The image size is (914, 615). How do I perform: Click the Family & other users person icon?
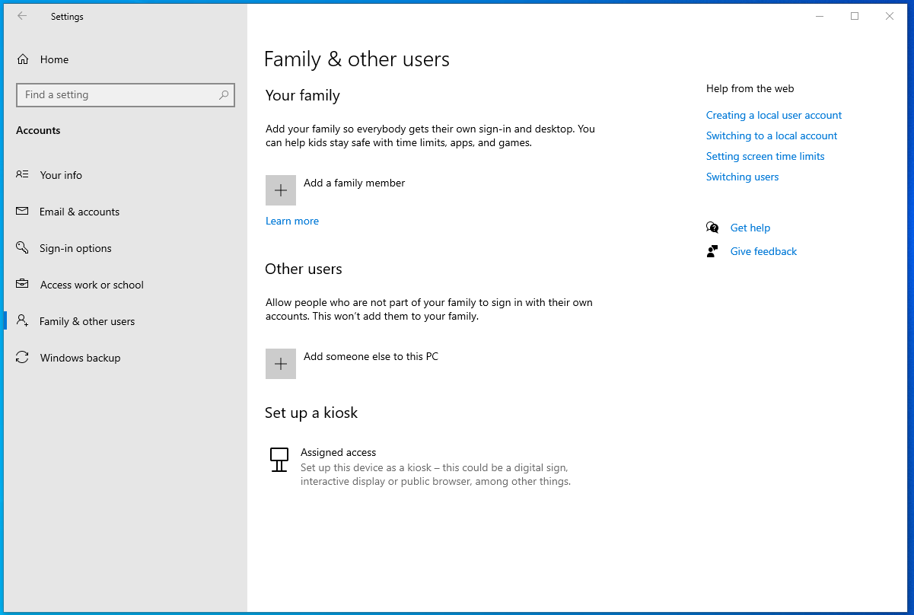[x=23, y=320]
